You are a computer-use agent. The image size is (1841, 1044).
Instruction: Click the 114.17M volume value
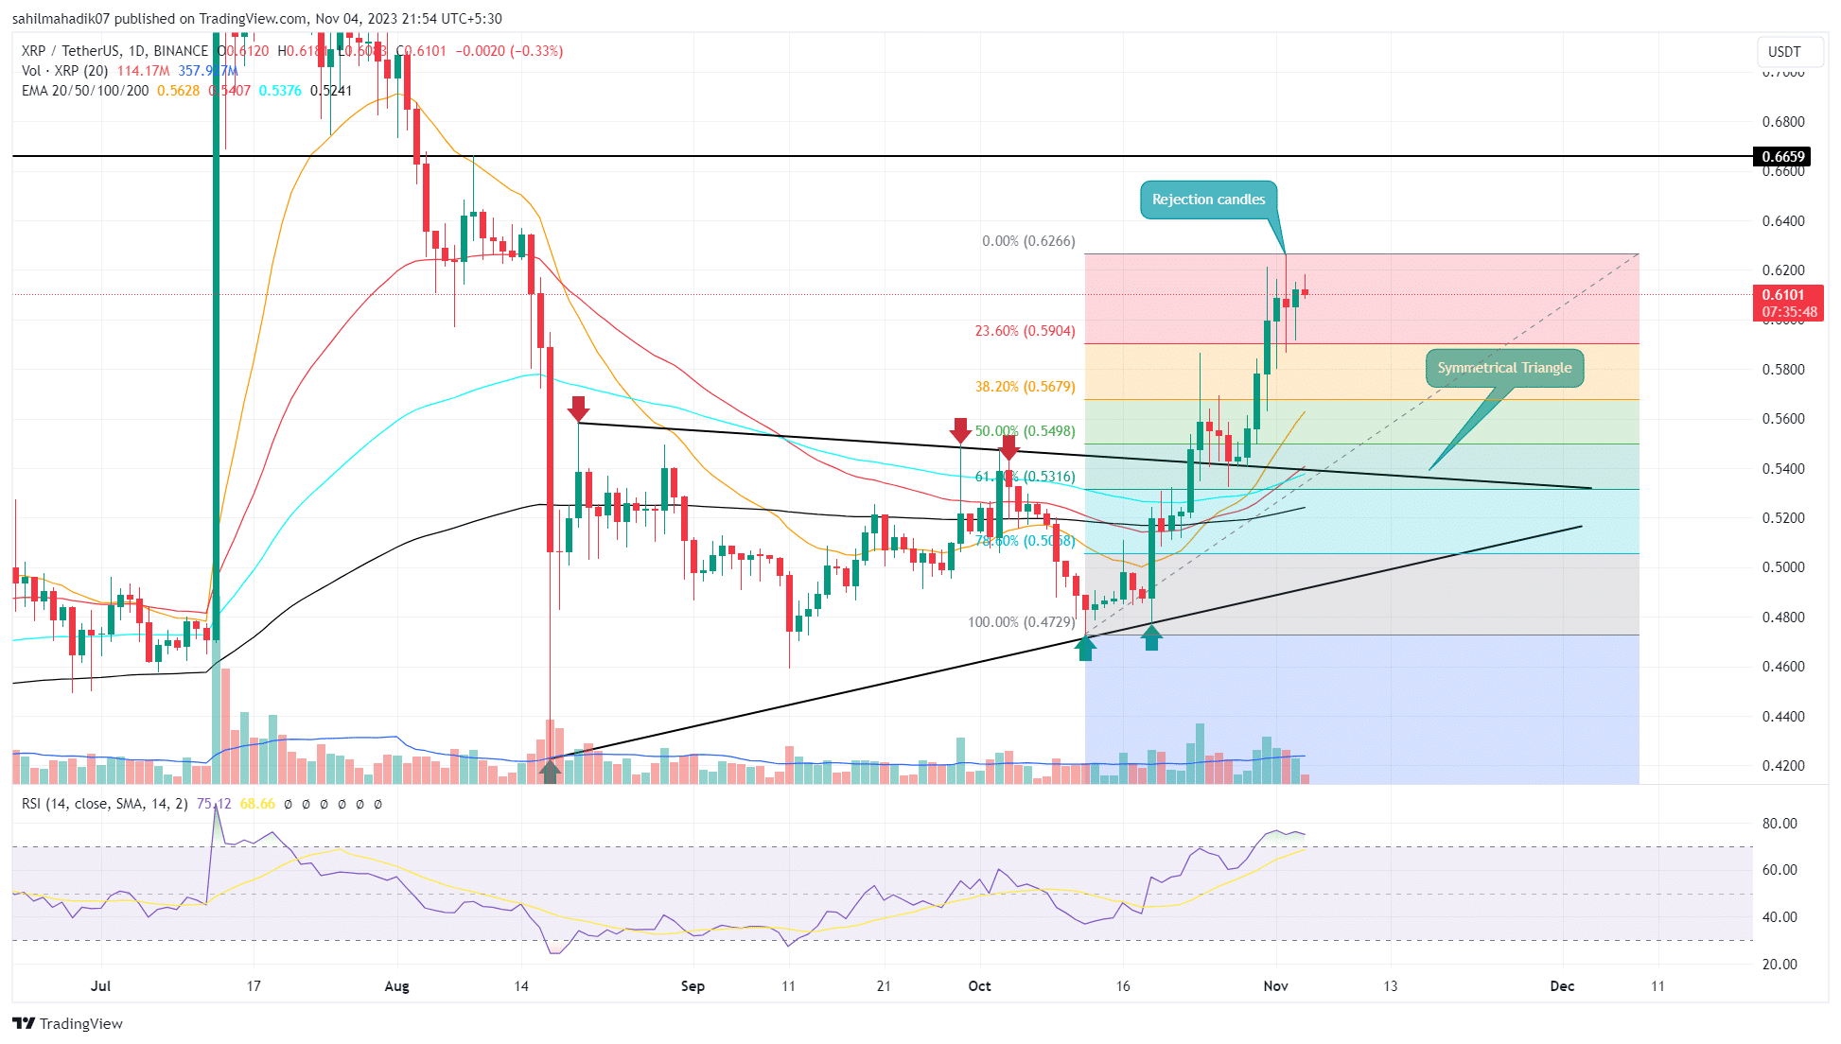(143, 71)
